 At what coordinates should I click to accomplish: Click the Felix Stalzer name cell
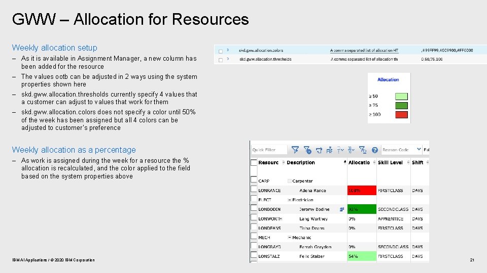pos(312,256)
